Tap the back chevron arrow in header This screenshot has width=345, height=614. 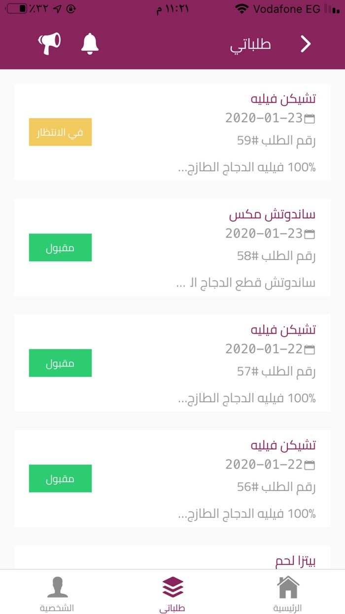click(306, 44)
